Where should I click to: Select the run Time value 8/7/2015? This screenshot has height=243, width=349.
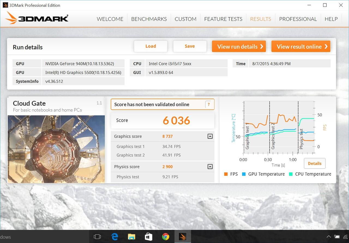[x=271, y=64]
